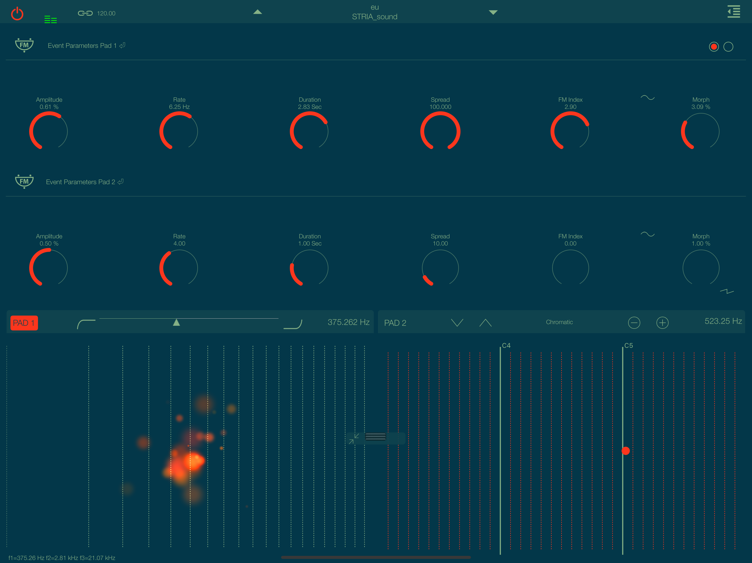Click the 375.262 Hz frequency value

(348, 322)
